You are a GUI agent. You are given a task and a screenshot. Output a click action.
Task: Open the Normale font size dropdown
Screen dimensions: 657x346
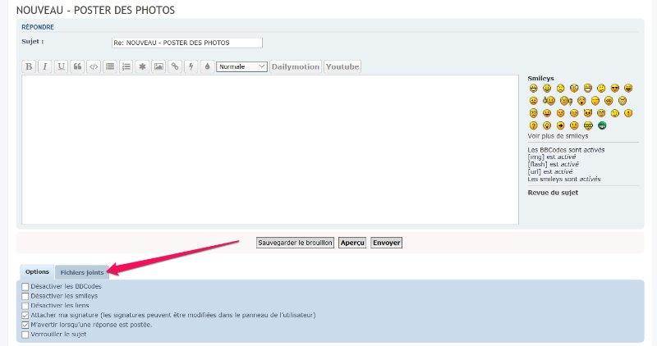click(241, 66)
